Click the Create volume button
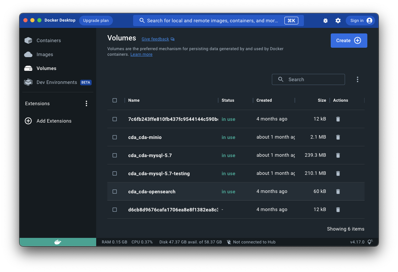Viewport: 398px width, 272px height. coord(349,40)
